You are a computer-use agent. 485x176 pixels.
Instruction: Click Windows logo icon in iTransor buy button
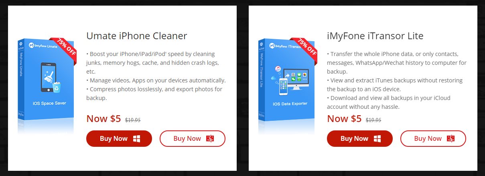coord(377,139)
